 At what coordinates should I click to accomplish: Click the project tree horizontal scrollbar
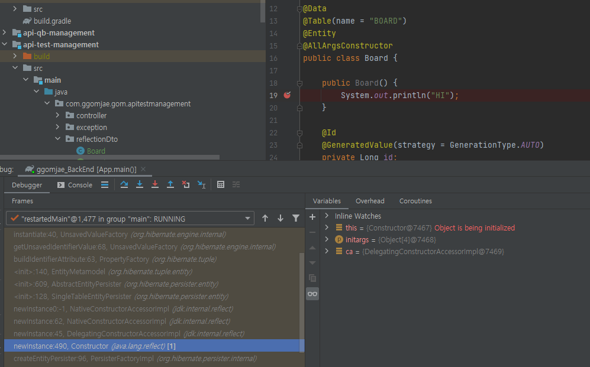pyautogui.click(x=109, y=157)
